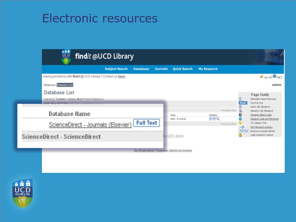The height and width of the screenshot is (222, 296).
Task: Open the My Research tab
Action: tap(208, 69)
